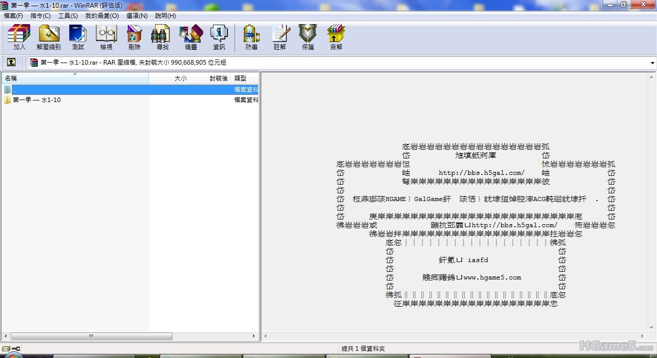Run the 防毒 (Virus scan) tool

(252, 37)
